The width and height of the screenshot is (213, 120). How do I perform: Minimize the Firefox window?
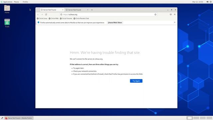pos(168,10)
